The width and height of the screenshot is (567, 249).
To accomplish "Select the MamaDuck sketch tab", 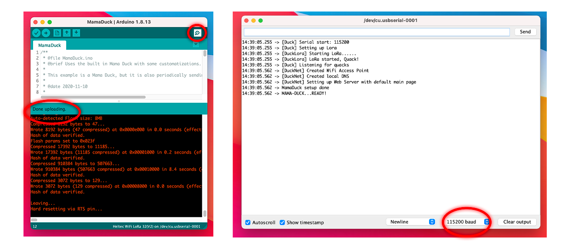I will pyautogui.click(x=49, y=45).
